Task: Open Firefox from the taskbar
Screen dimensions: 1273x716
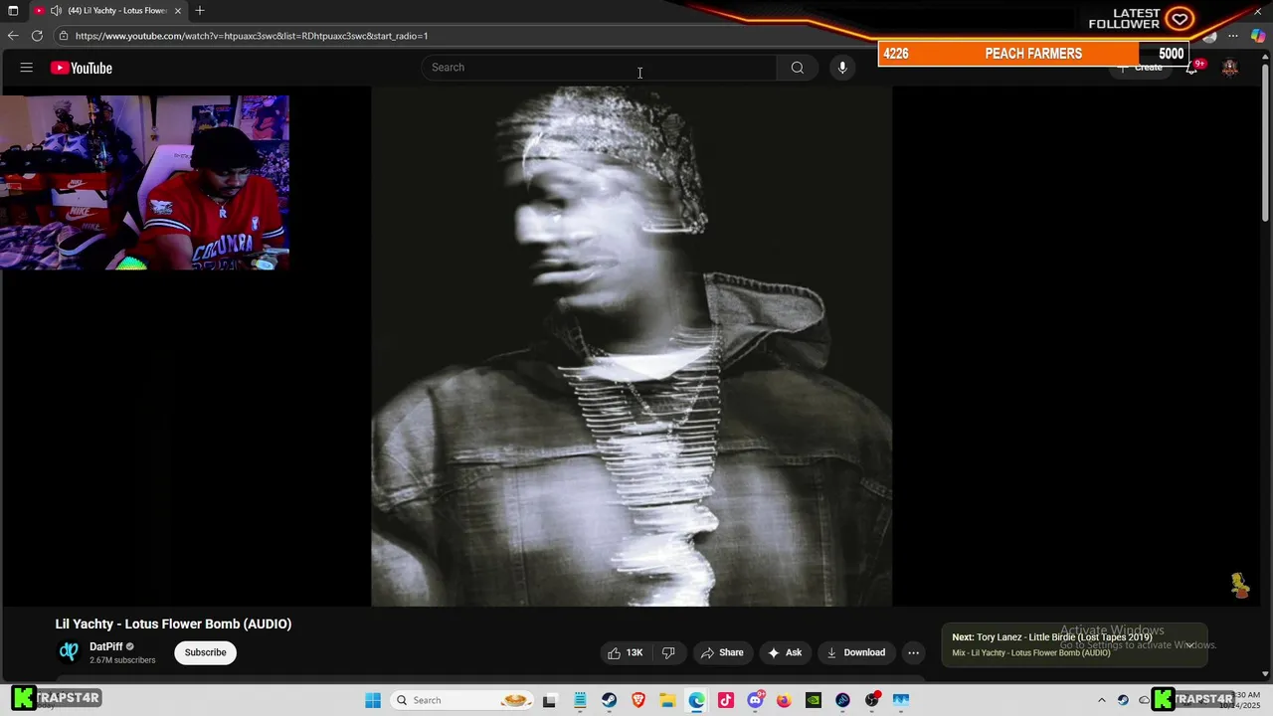Action: click(784, 700)
